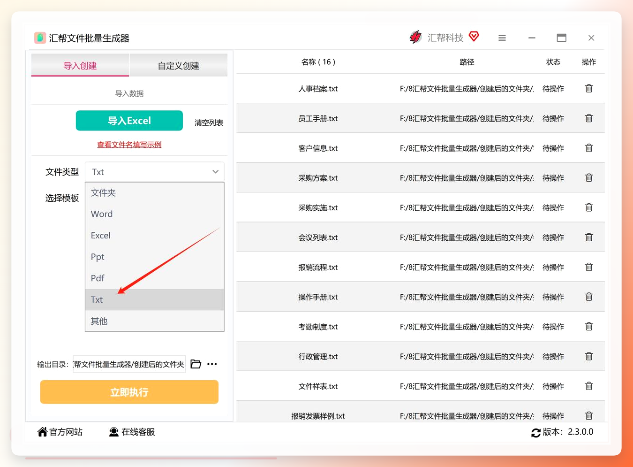This screenshot has width=633, height=467.
Task: Click the 输出目录 path input field
Action: point(129,364)
